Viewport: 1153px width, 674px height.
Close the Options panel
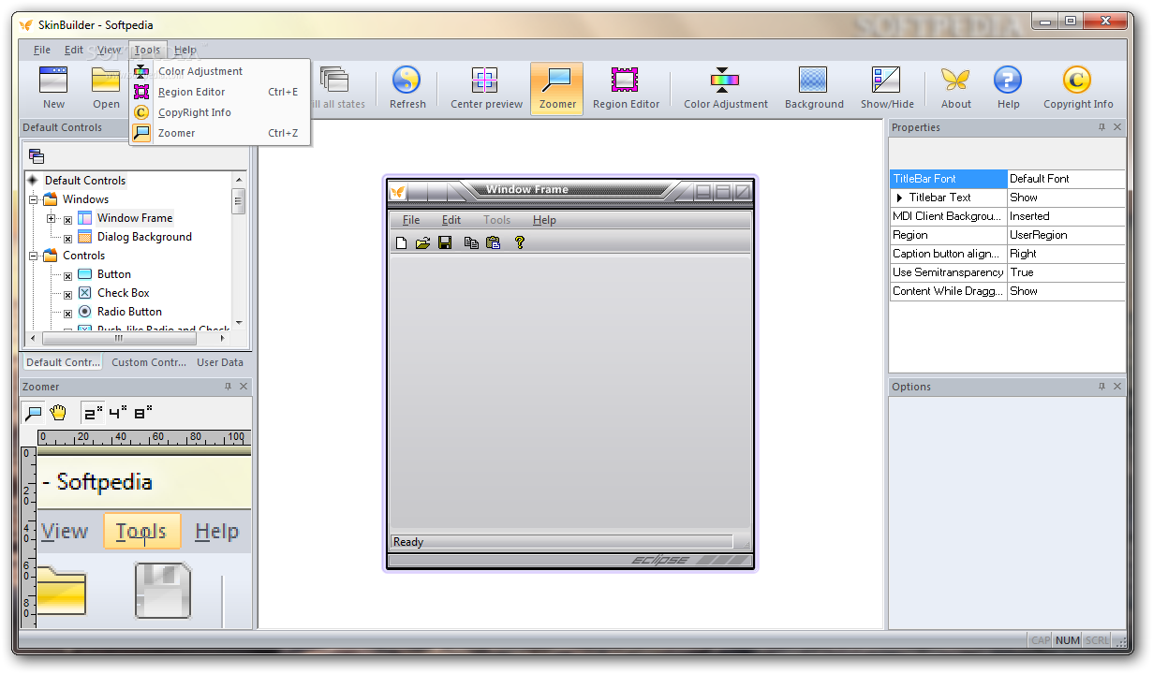point(1117,387)
